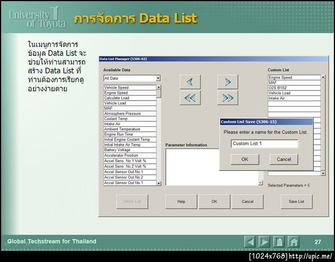Select MAF in Available Data list

[x=130, y=108]
